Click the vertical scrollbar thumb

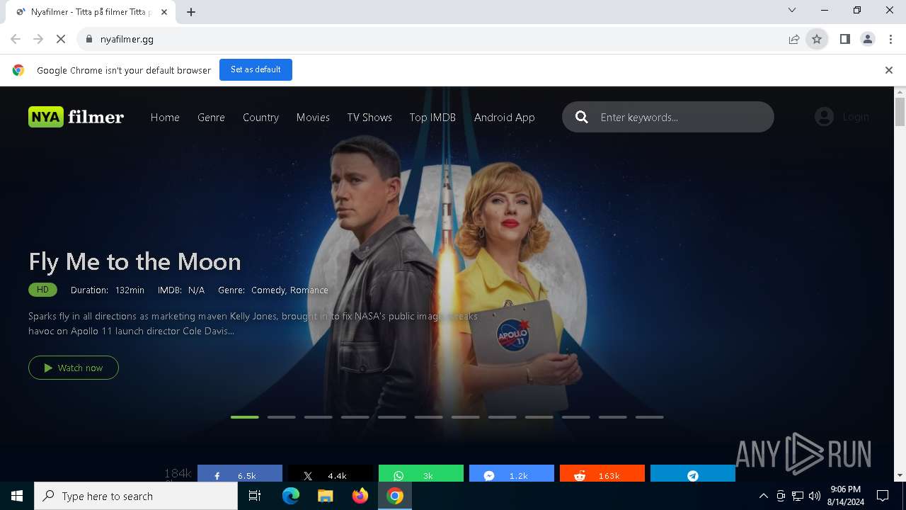coord(900,112)
